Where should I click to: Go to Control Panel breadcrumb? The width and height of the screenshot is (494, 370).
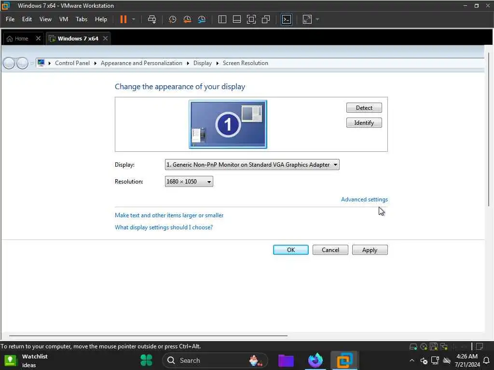coord(72,63)
